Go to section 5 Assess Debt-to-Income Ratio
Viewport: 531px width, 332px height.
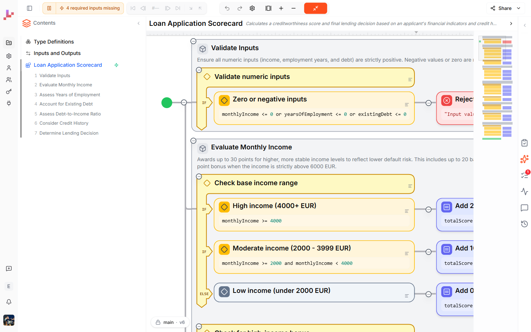(x=70, y=114)
